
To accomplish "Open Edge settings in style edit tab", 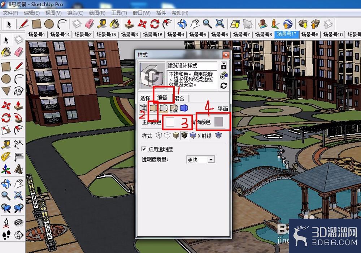I will pos(143,108).
